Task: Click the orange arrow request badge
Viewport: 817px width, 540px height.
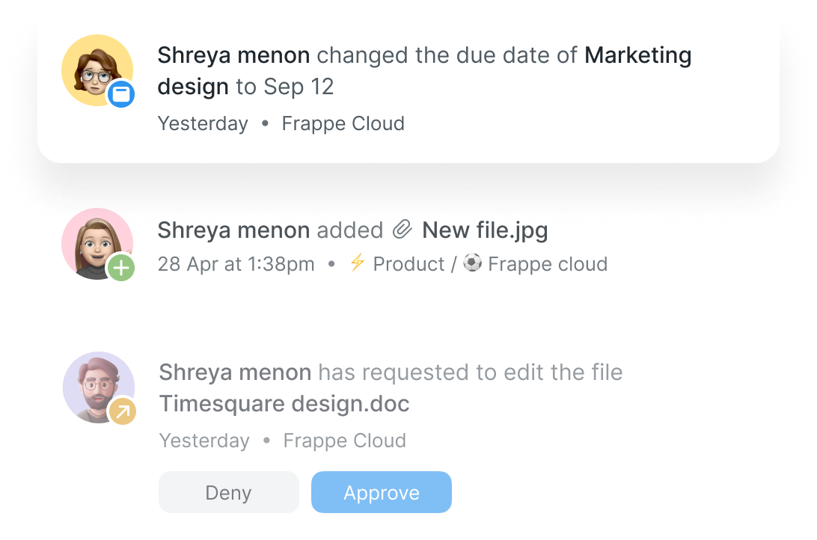Action: [x=122, y=411]
